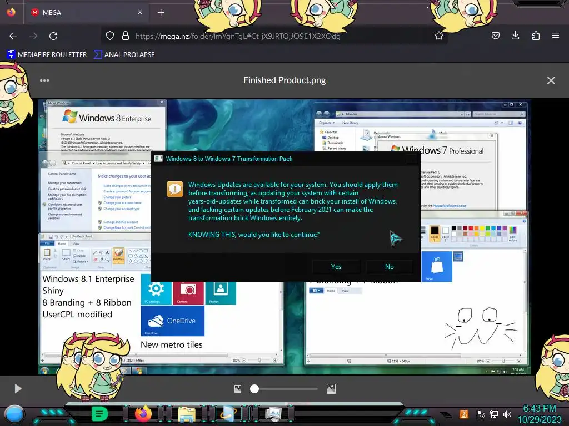This screenshot has width=569, height=426.
Task: Click No in the Transformation Pack dialog
Action: pyautogui.click(x=390, y=267)
